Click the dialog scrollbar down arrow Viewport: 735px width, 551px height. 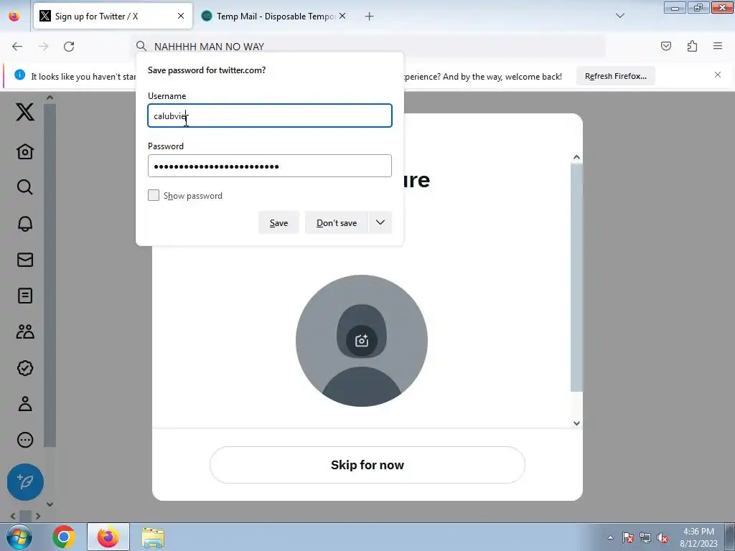point(576,423)
